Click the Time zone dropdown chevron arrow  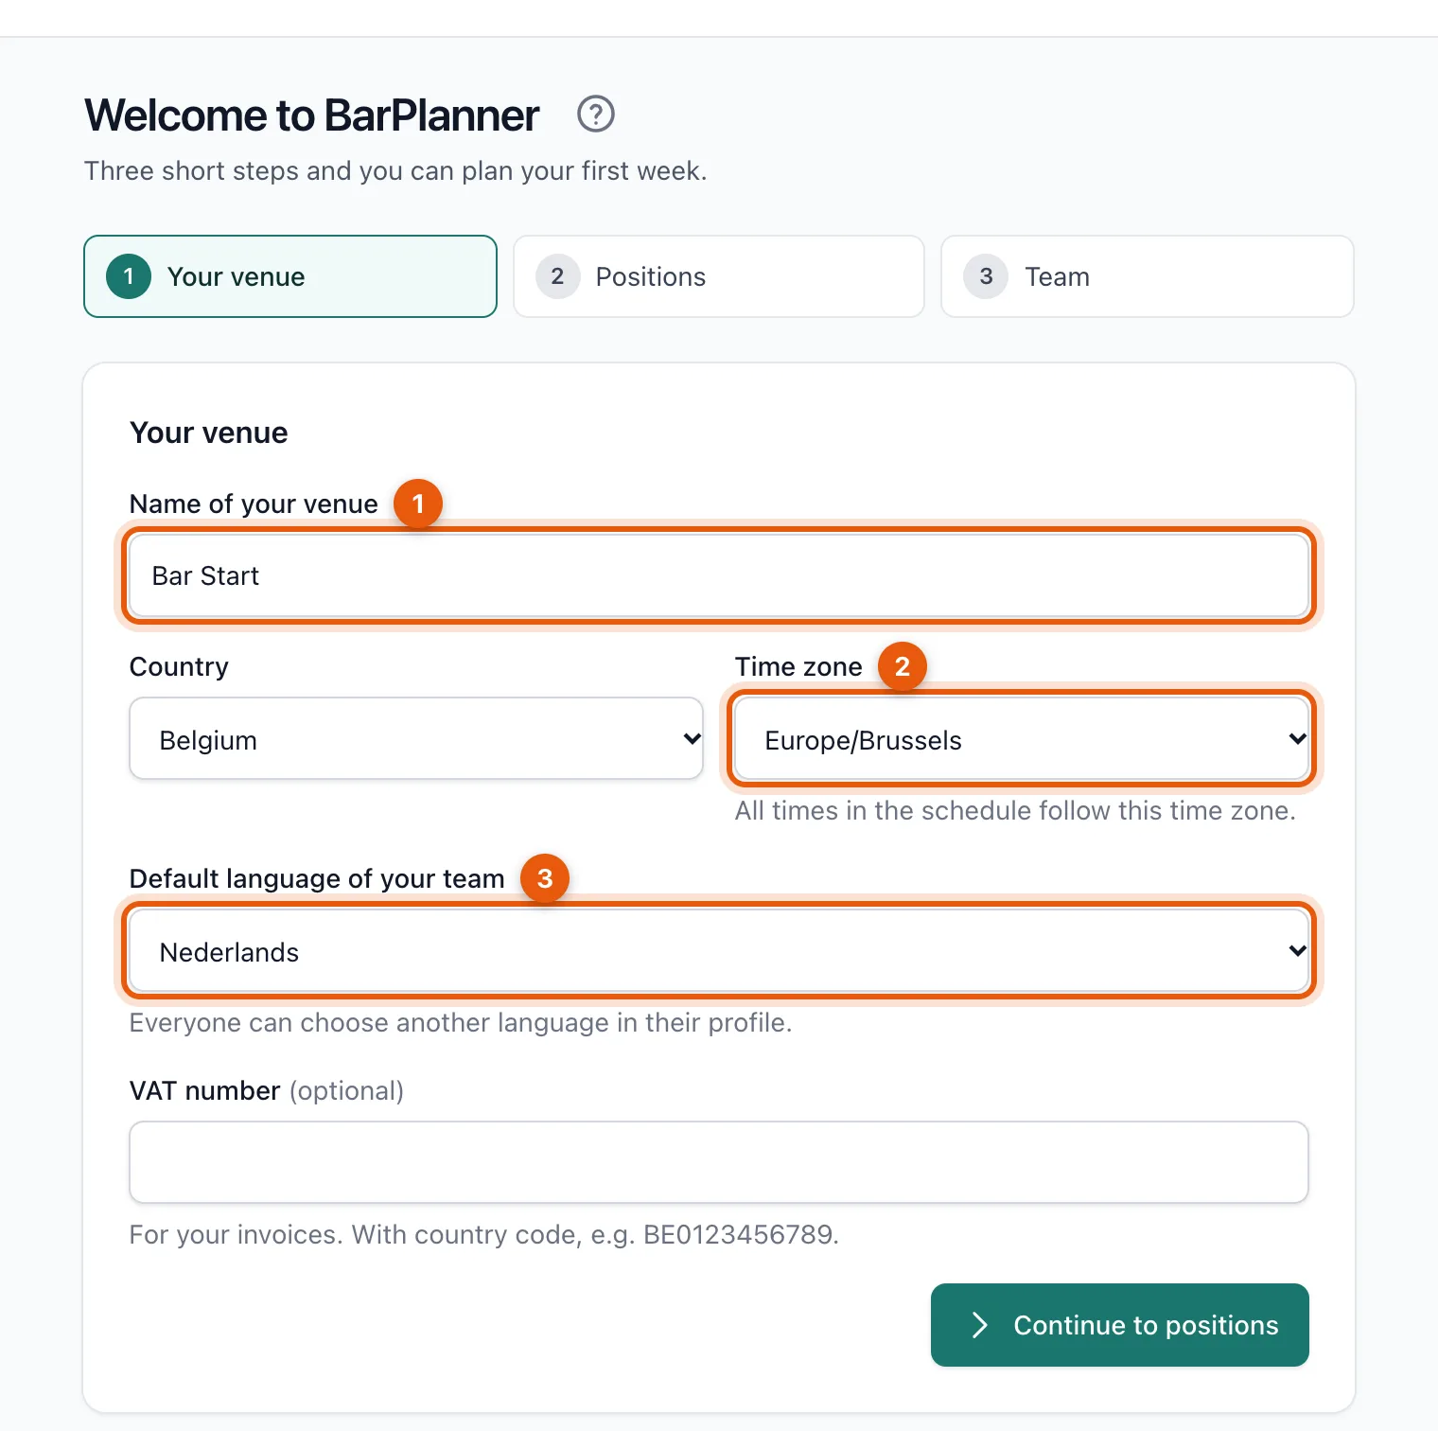(1298, 738)
